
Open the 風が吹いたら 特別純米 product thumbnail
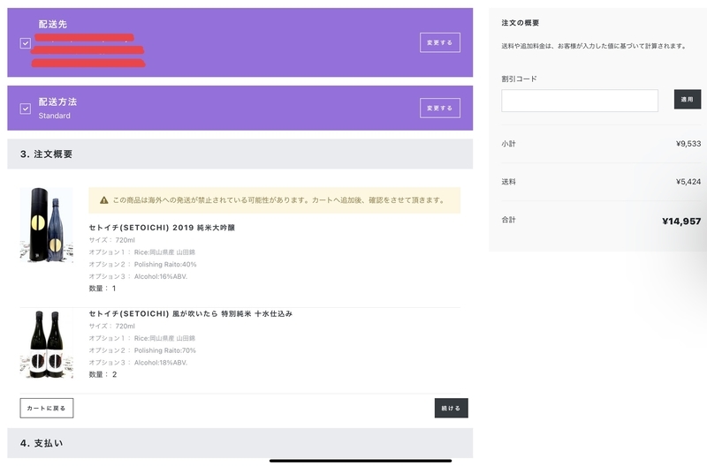point(47,344)
